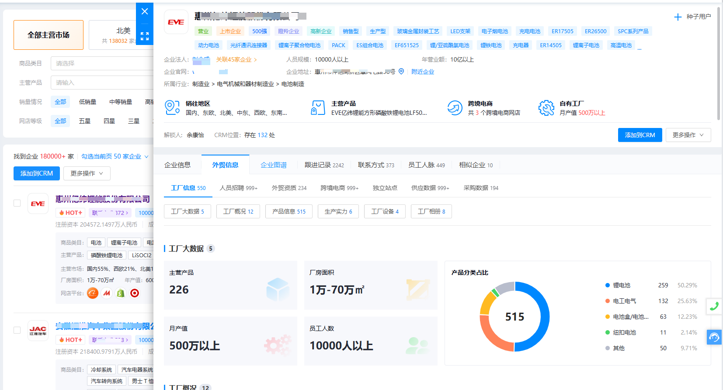Select 三星 store rating filter

(x=134, y=121)
